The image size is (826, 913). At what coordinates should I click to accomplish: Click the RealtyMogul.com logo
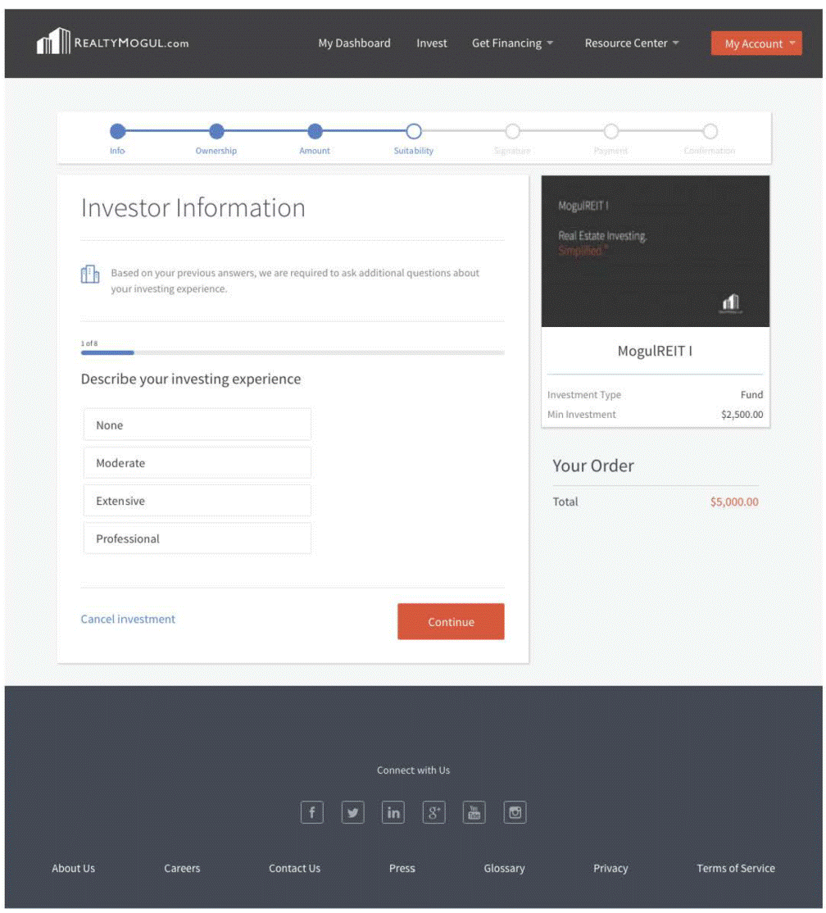[x=112, y=43]
